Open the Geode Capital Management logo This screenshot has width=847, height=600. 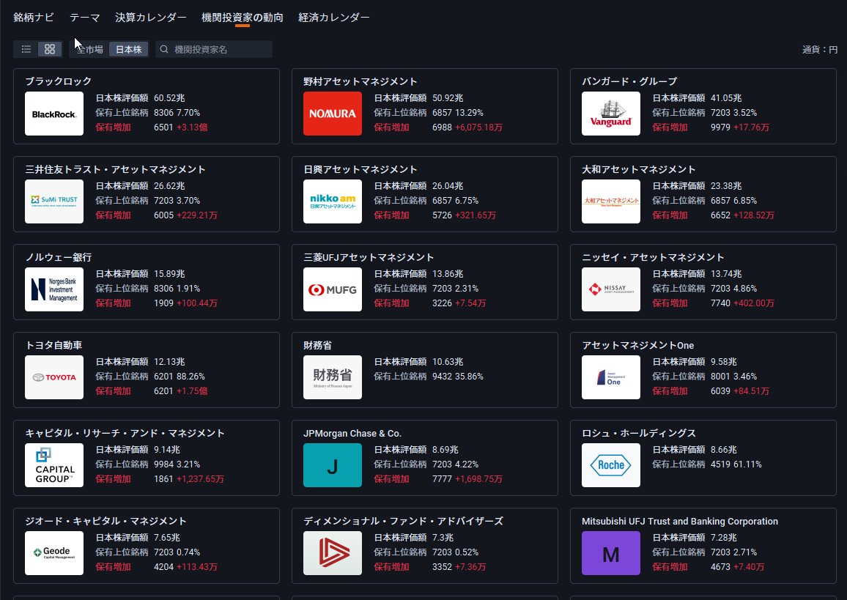click(x=54, y=553)
